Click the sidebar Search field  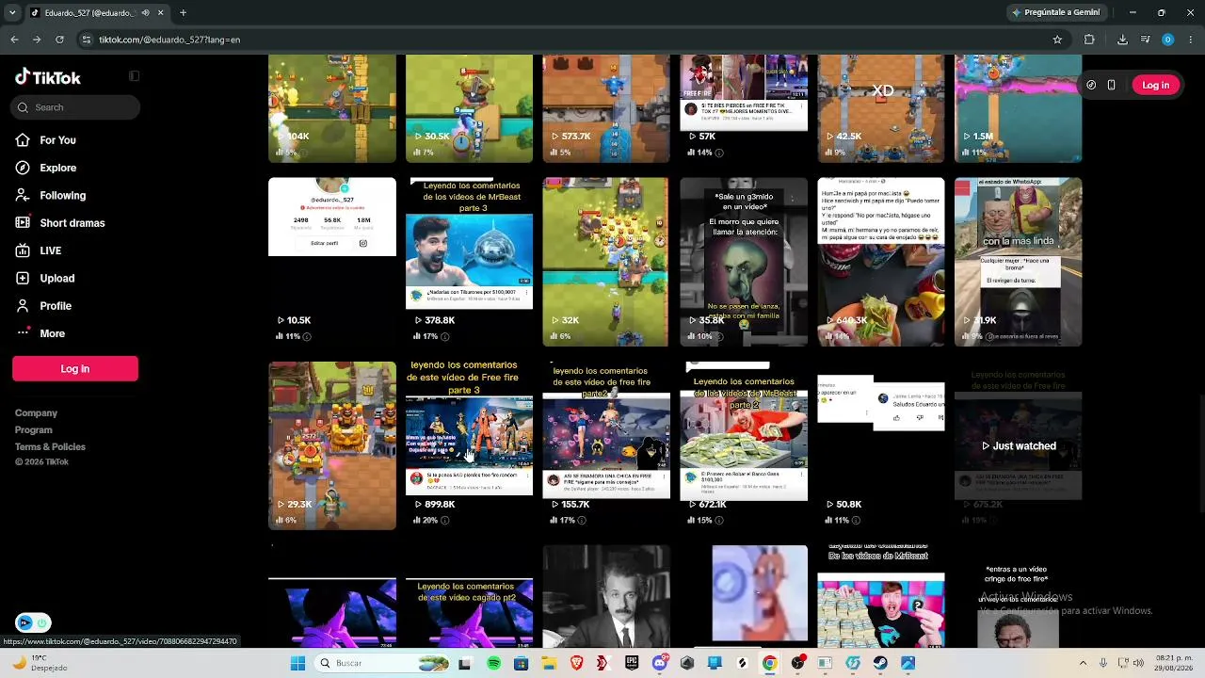point(76,107)
